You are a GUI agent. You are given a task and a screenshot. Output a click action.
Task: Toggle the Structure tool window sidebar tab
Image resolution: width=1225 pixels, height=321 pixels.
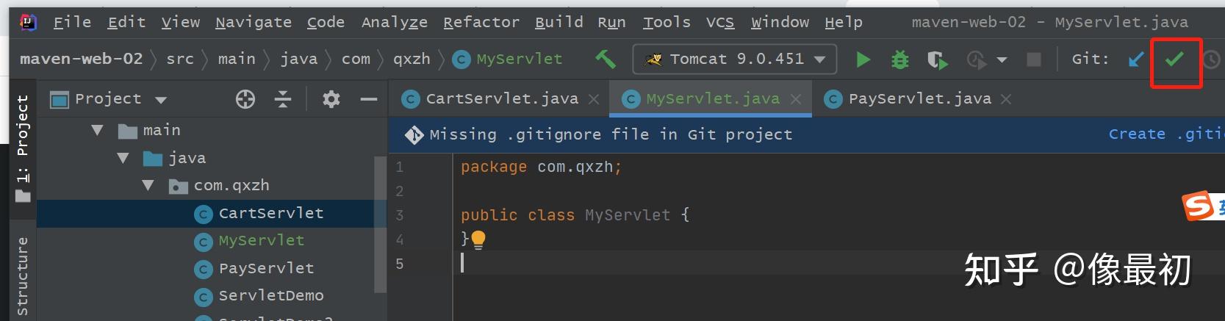pyautogui.click(x=23, y=275)
